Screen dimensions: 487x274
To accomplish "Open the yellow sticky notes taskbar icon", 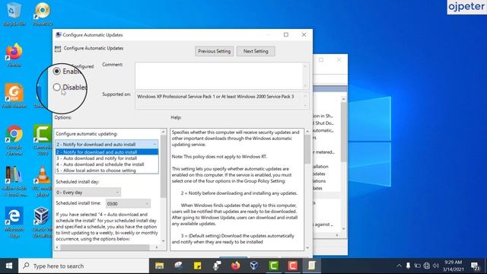I will pos(197,266).
